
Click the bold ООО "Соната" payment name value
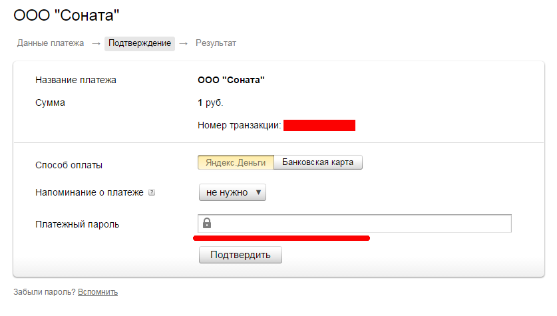tap(232, 80)
